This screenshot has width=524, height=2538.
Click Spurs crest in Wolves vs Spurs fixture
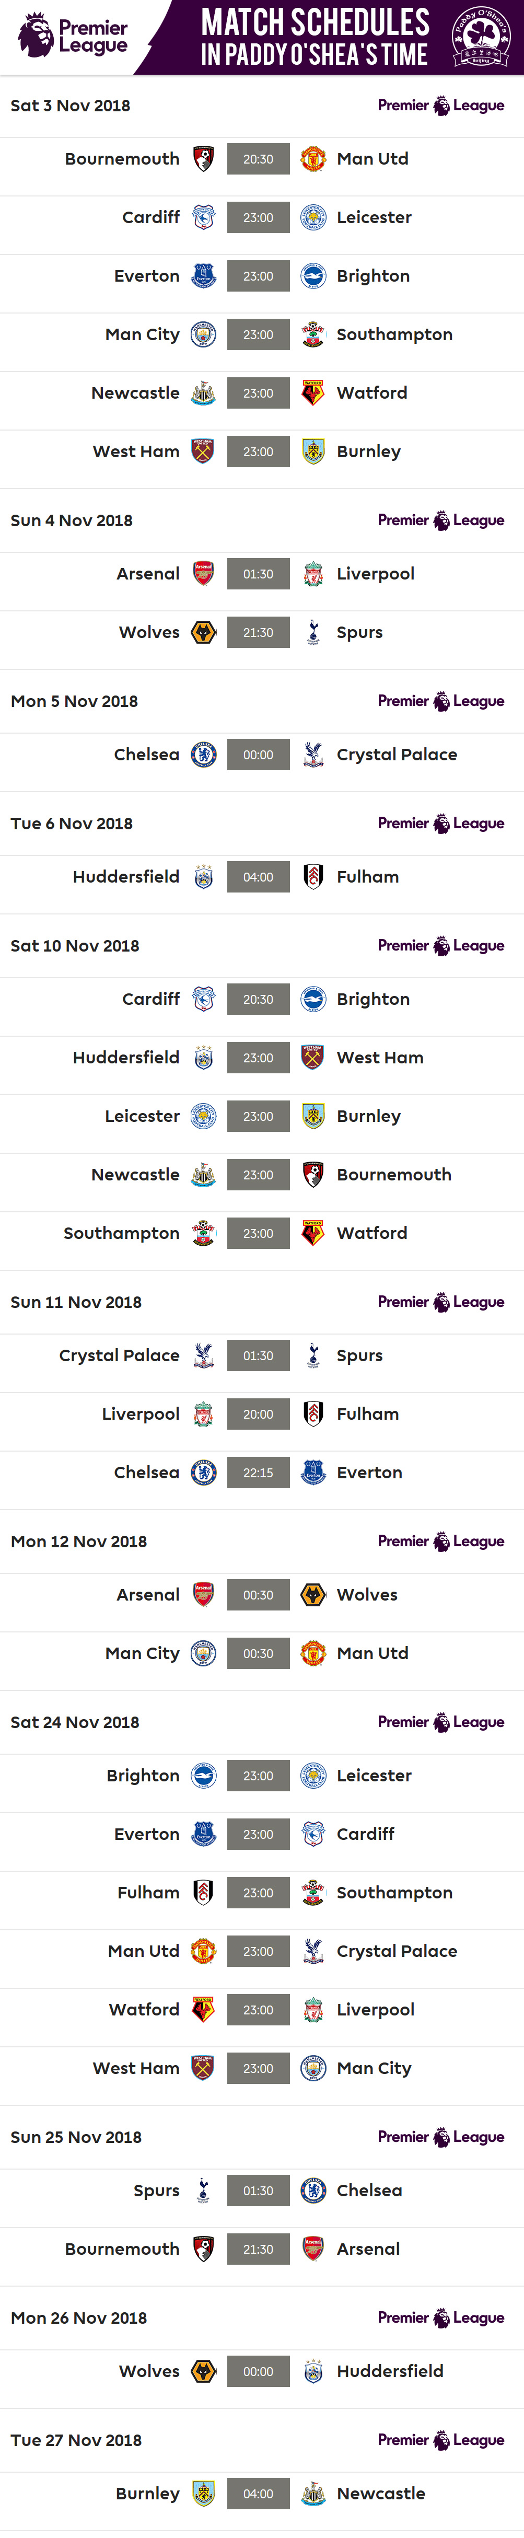313,632
